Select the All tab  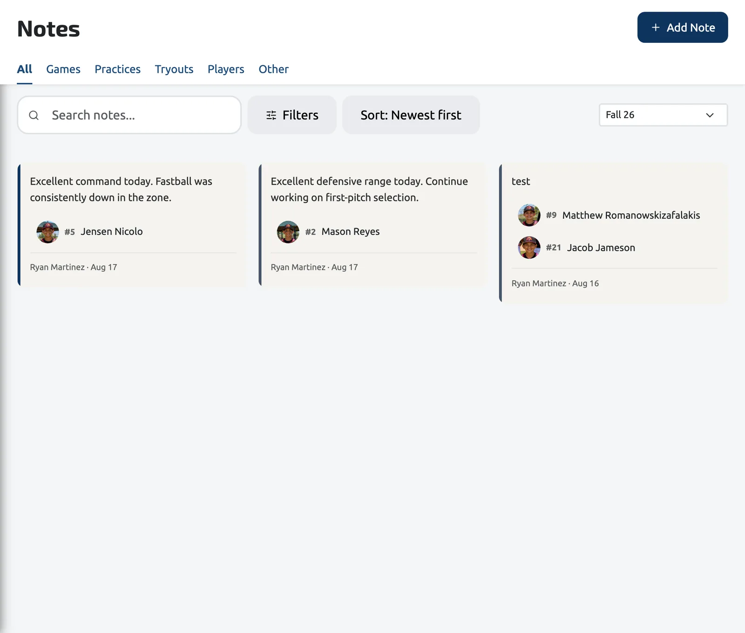(x=25, y=69)
